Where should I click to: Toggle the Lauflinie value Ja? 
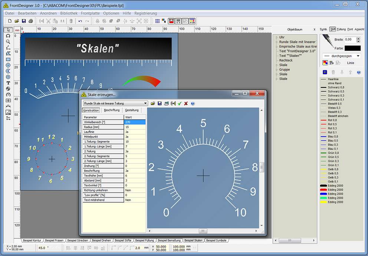(x=135, y=132)
